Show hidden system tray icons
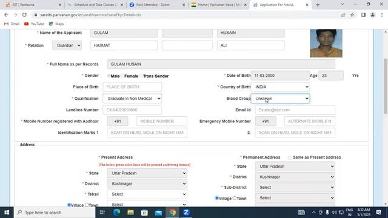 (313, 213)
